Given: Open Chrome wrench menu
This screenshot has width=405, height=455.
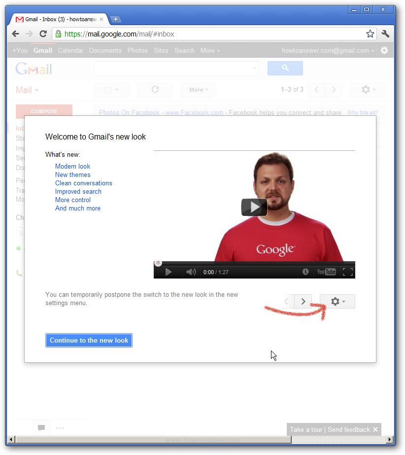Looking at the screenshot, I should click(x=385, y=34).
